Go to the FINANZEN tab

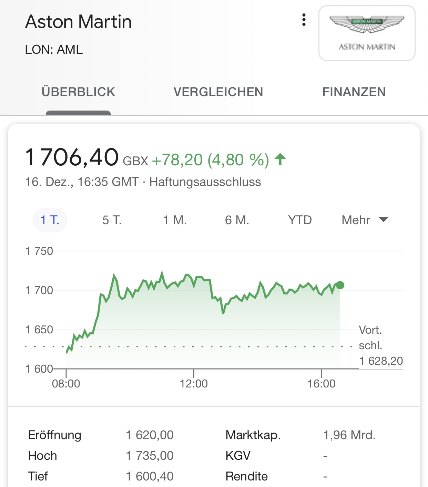click(354, 92)
